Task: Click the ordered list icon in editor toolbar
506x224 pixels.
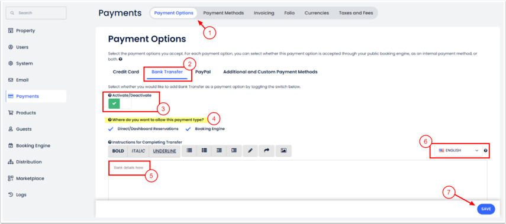Action: (x=190, y=151)
